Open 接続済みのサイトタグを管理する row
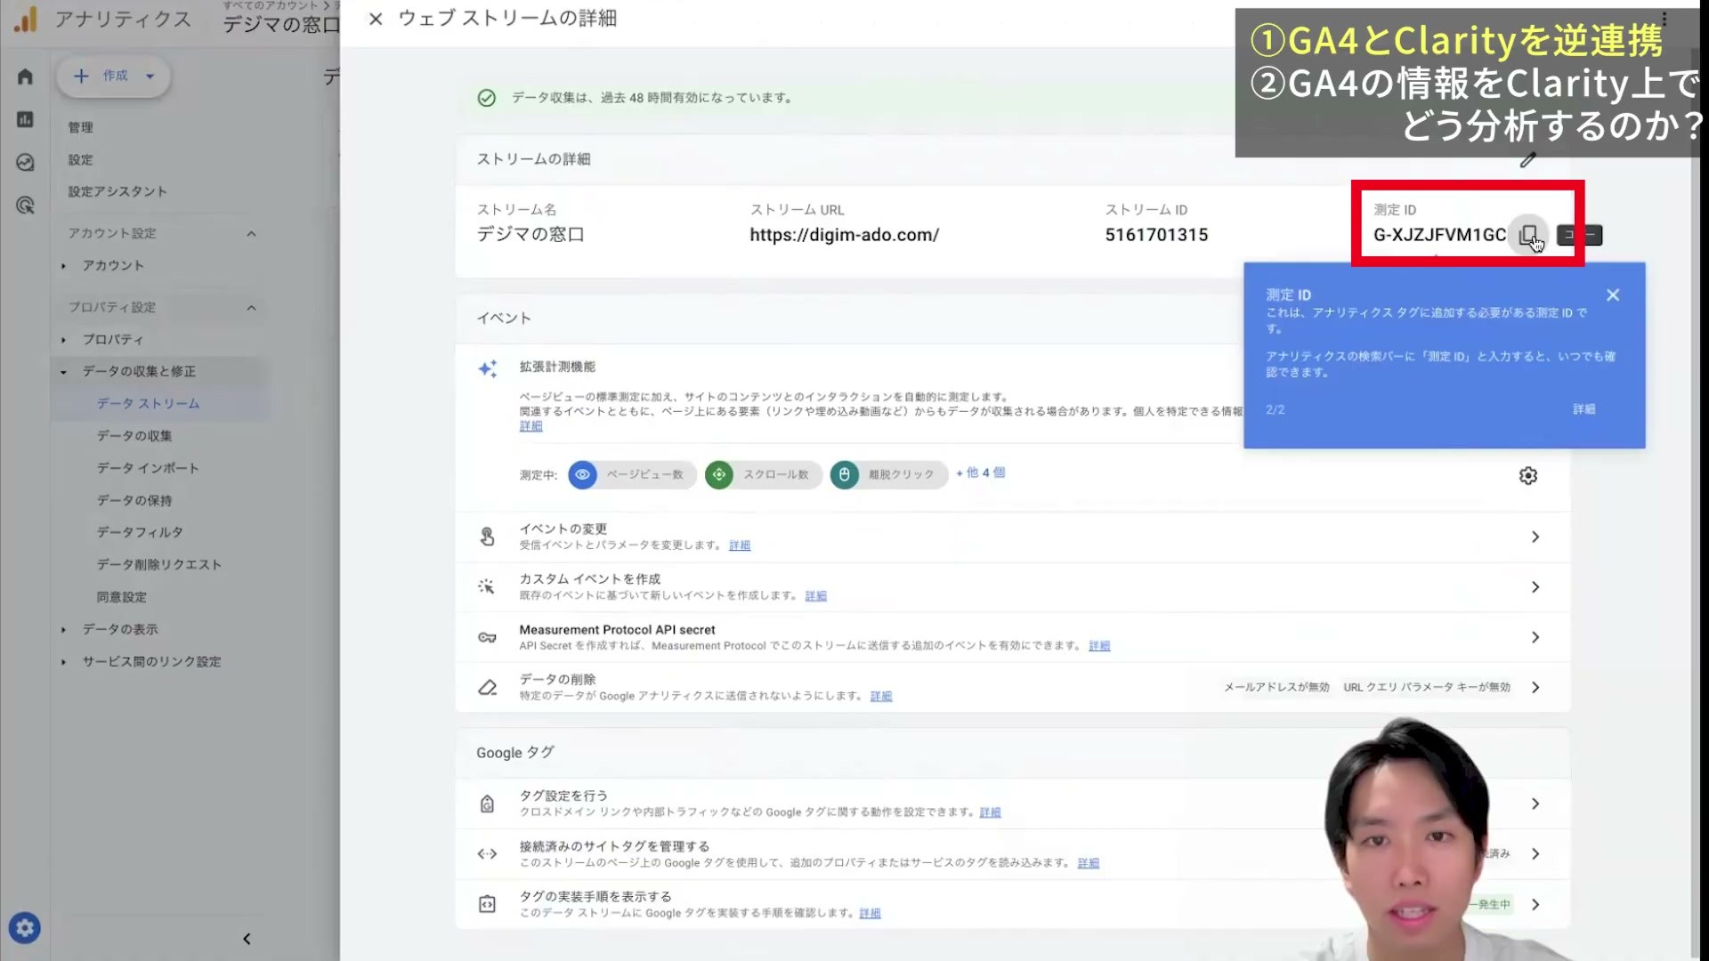This screenshot has height=961, width=1709. tap(1012, 854)
